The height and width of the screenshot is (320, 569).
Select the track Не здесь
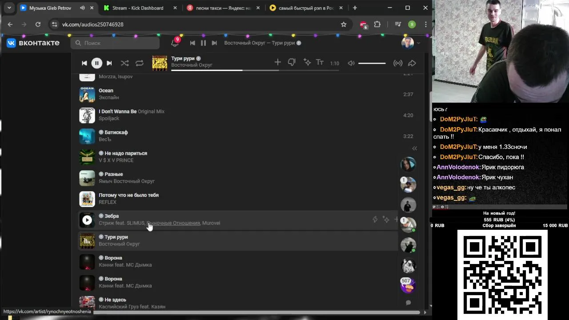coord(238,303)
